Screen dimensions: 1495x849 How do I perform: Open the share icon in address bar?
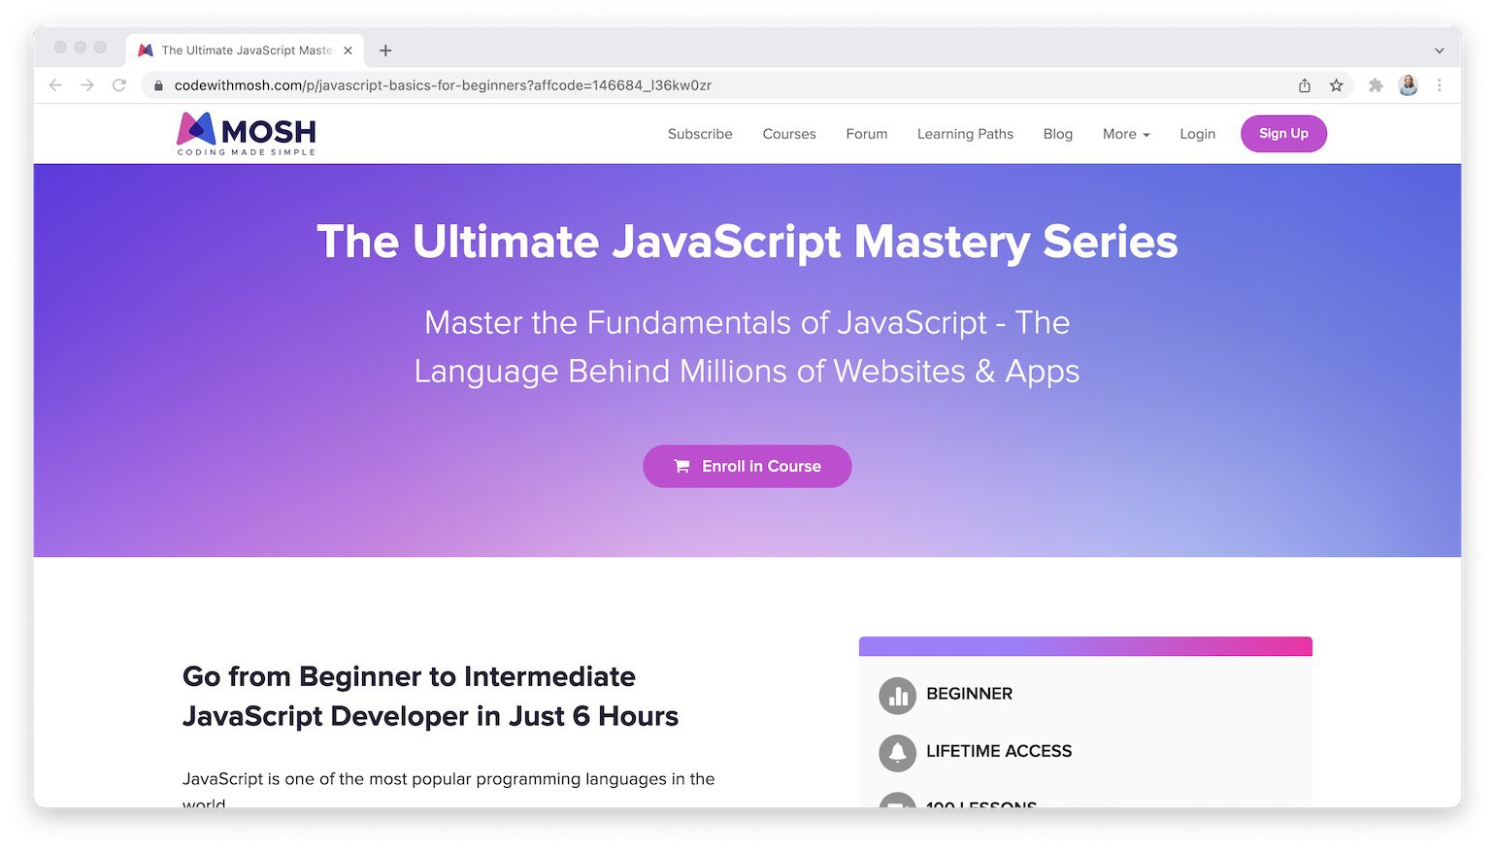pos(1305,85)
